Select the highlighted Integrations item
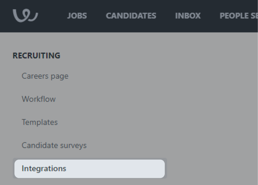 click(44, 168)
